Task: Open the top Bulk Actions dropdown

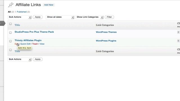Action: click(20, 17)
